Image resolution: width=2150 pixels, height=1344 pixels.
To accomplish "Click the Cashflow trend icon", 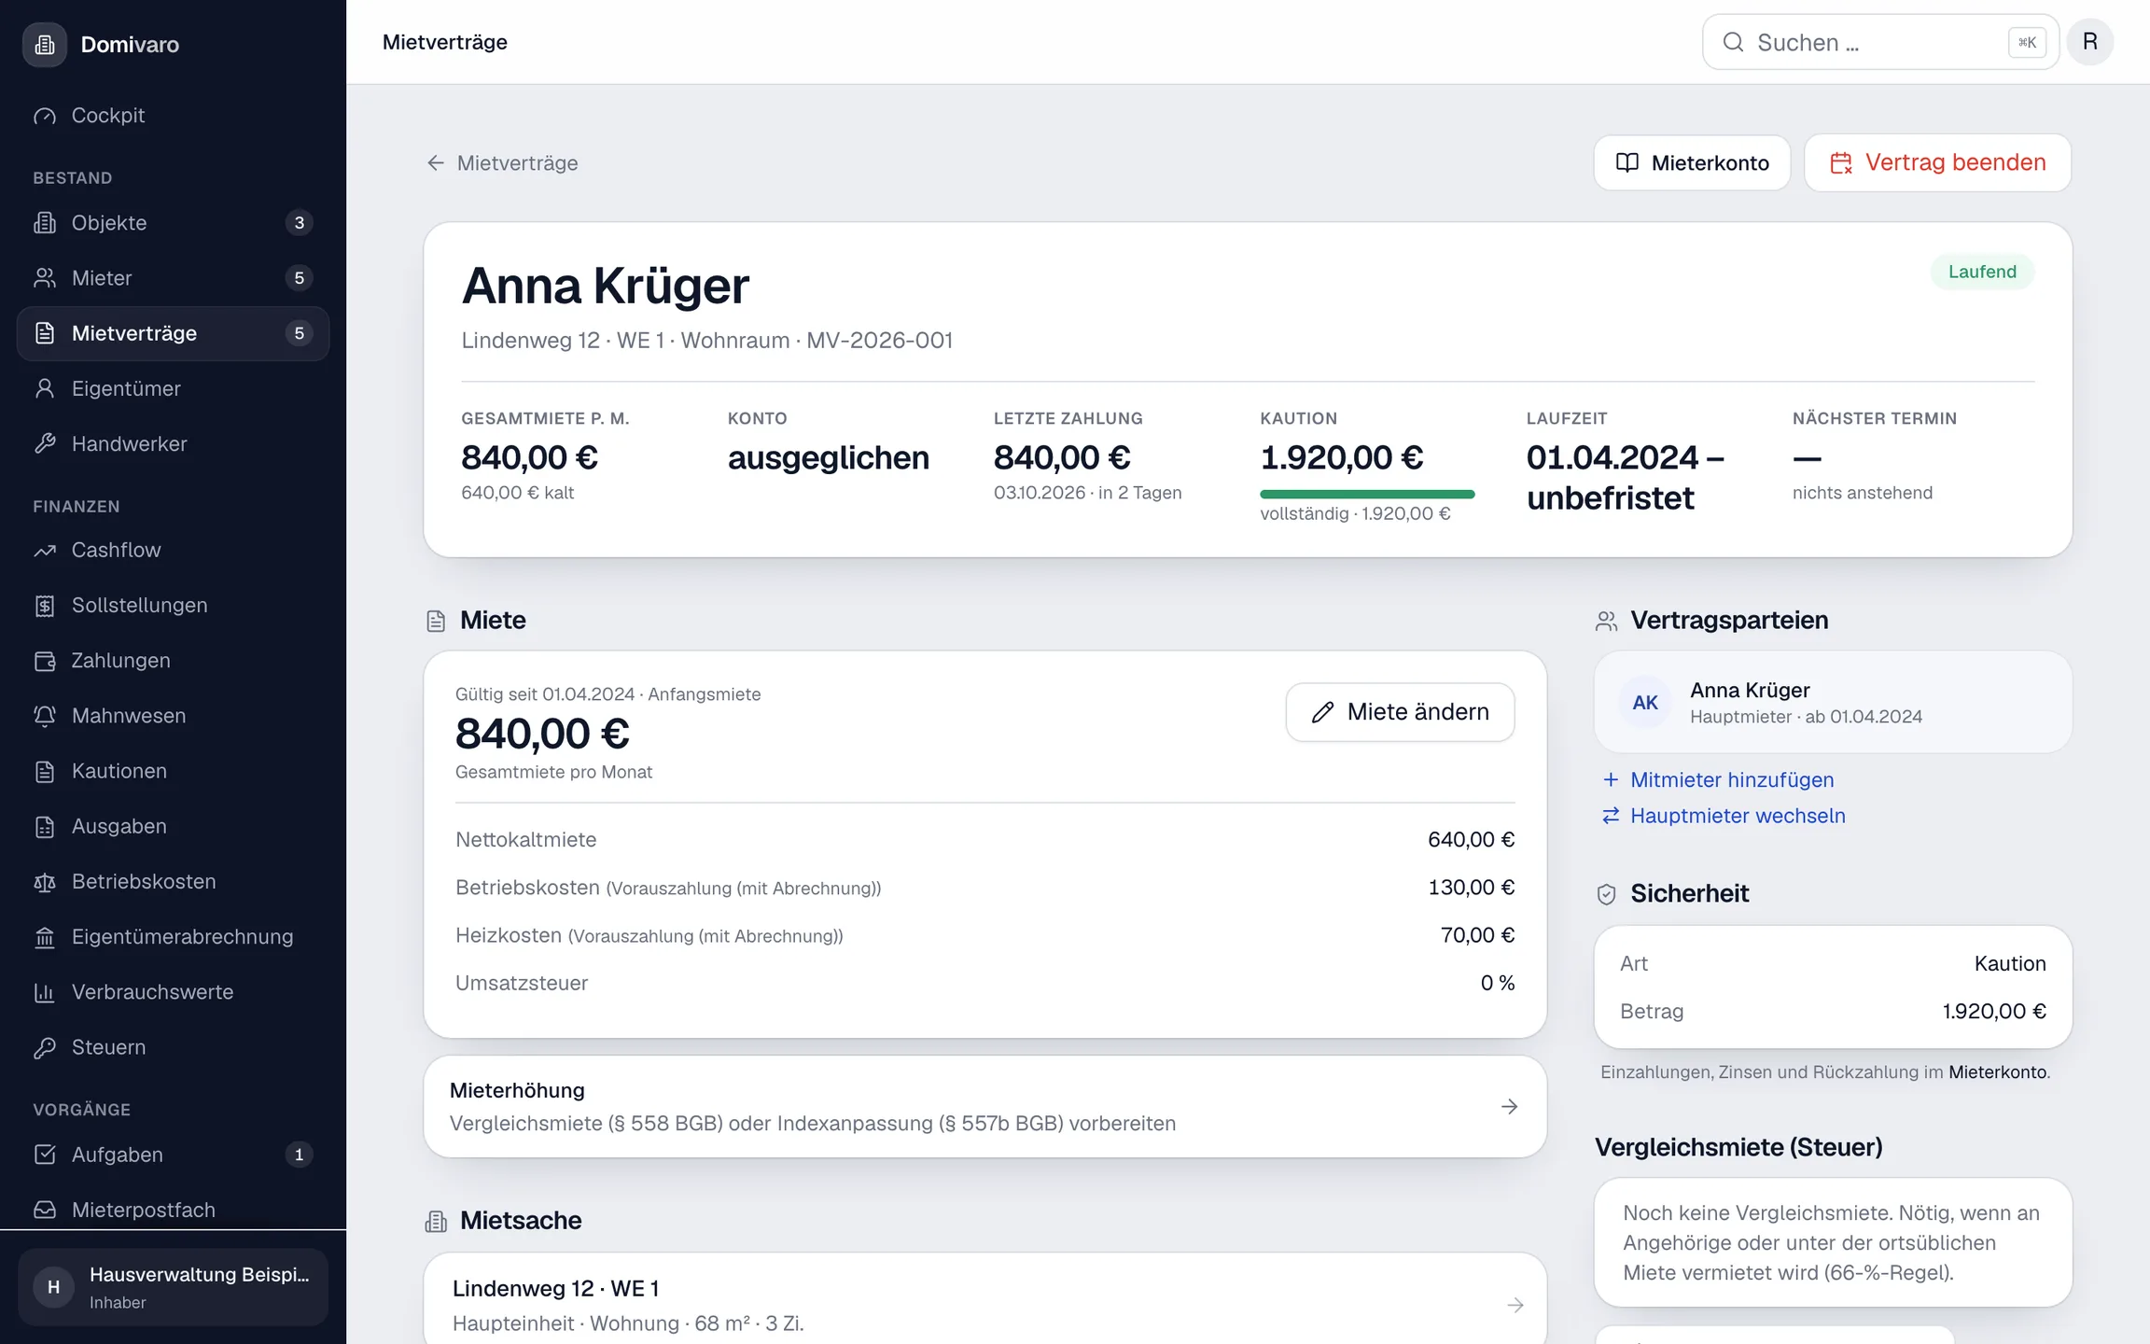I will pyautogui.click(x=45, y=551).
